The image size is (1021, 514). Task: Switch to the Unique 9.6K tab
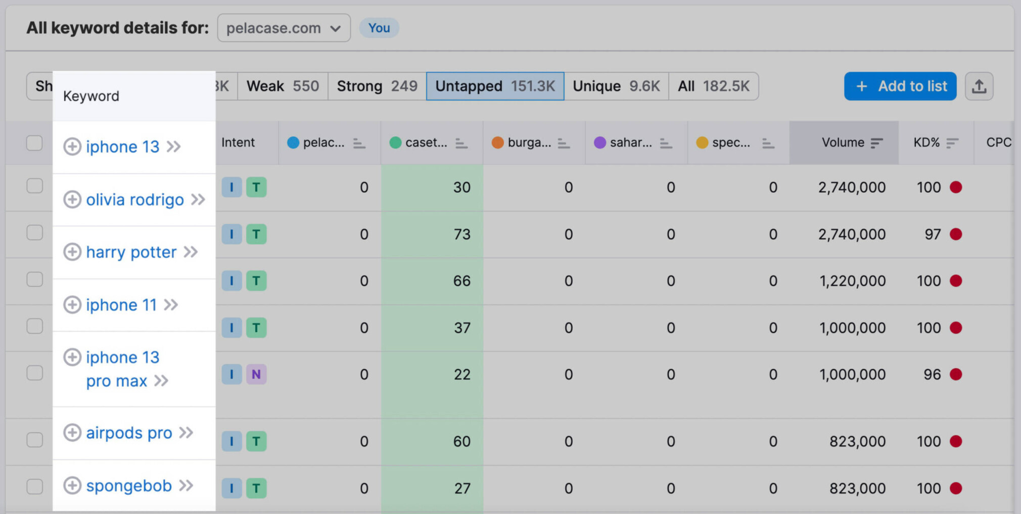(616, 86)
